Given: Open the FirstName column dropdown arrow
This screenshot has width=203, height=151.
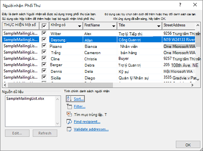Looking at the screenshot, I should tap(114, 26).
